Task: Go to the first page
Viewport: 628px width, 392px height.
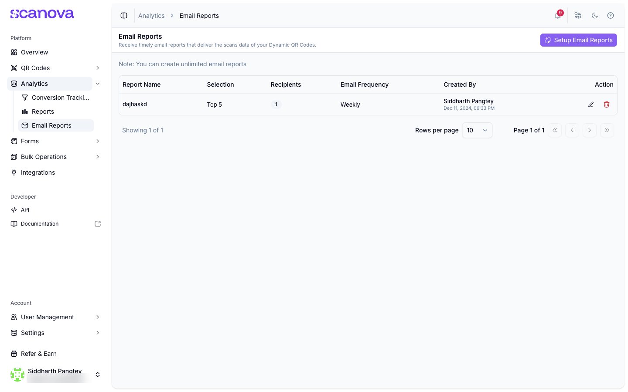Action: click(x=555, y=130)
